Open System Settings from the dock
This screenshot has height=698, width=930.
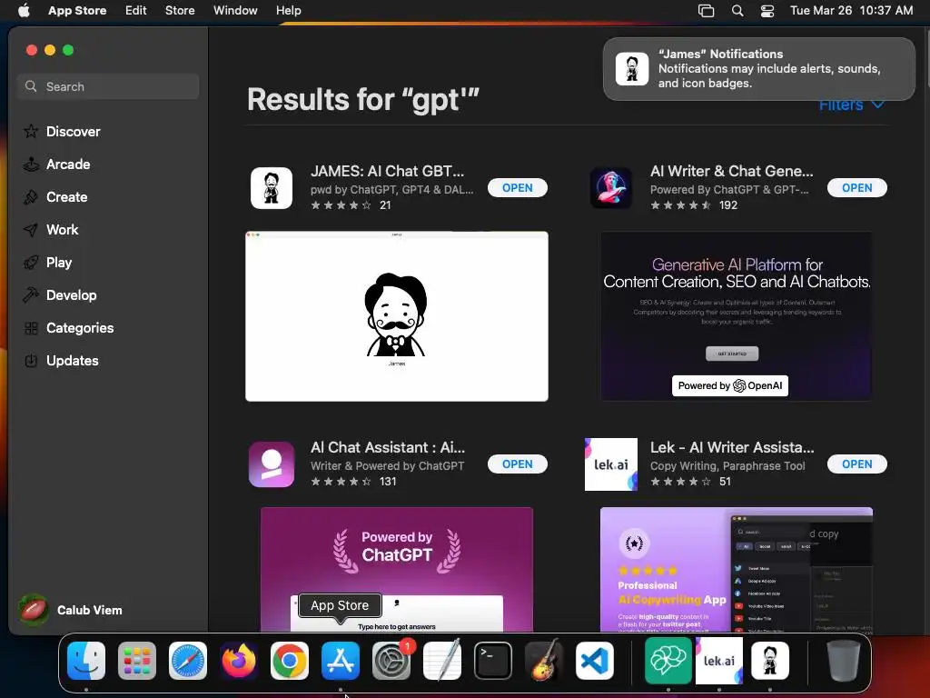(391, 661)
